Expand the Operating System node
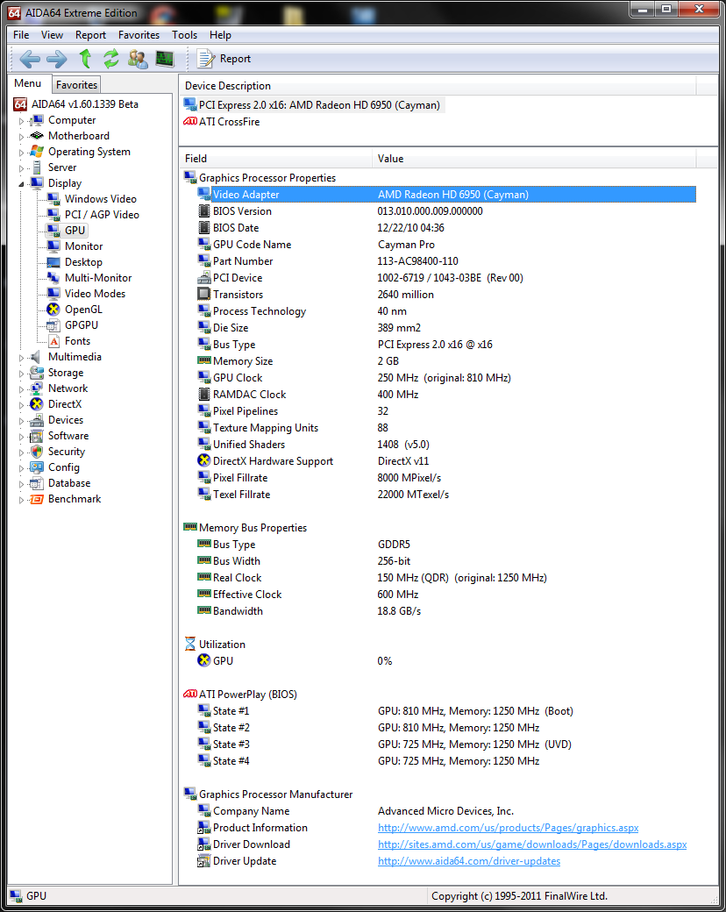 [x=22, y=153]
